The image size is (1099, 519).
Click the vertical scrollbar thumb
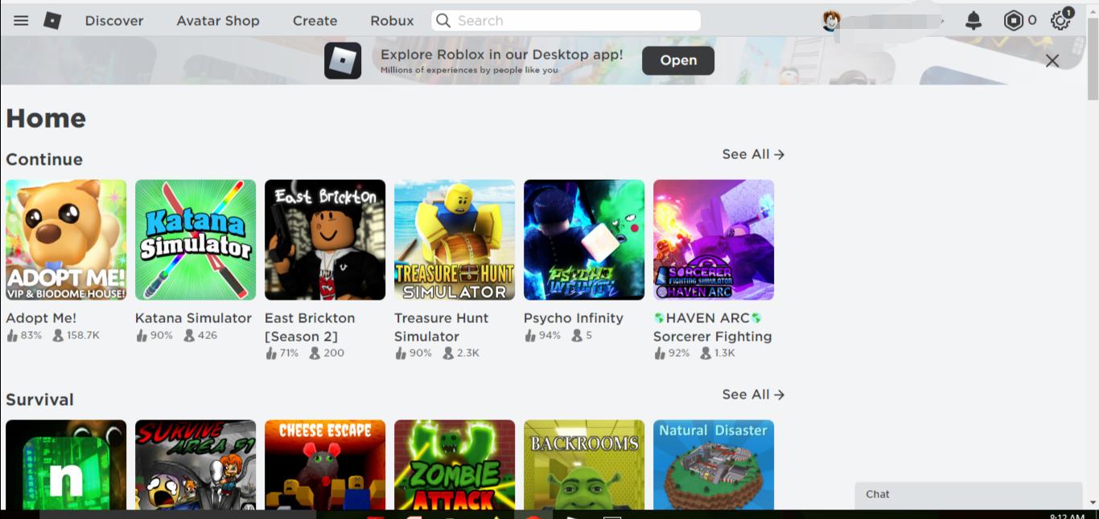(1093, 58)
